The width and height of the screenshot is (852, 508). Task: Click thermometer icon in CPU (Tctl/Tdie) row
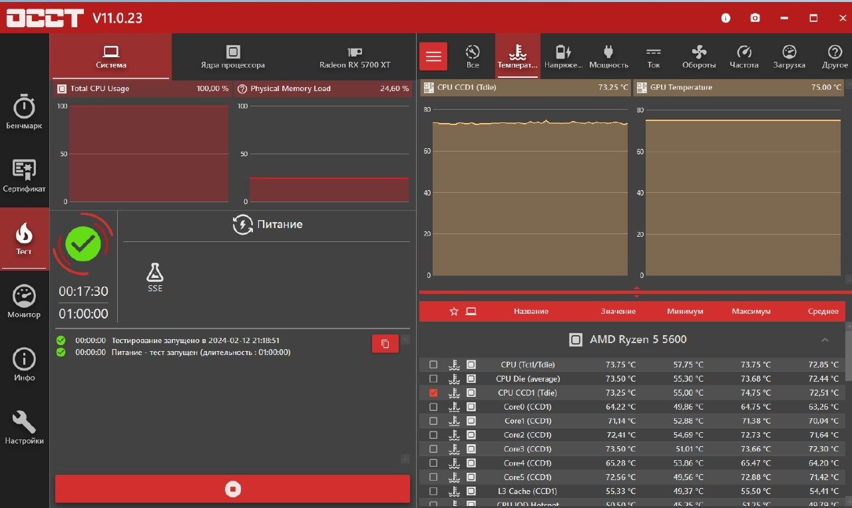pyautogui.click(x=454, y=364)
